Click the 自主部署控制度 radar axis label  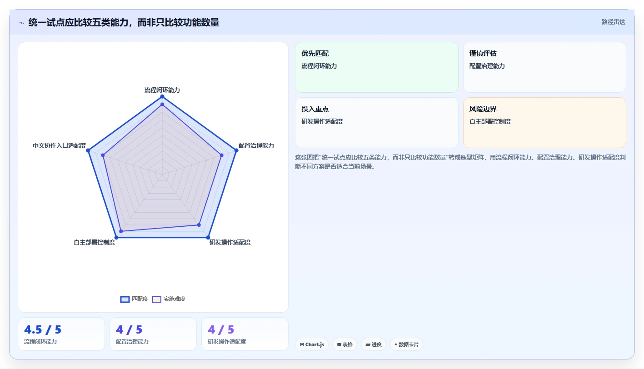pos(95,242)
